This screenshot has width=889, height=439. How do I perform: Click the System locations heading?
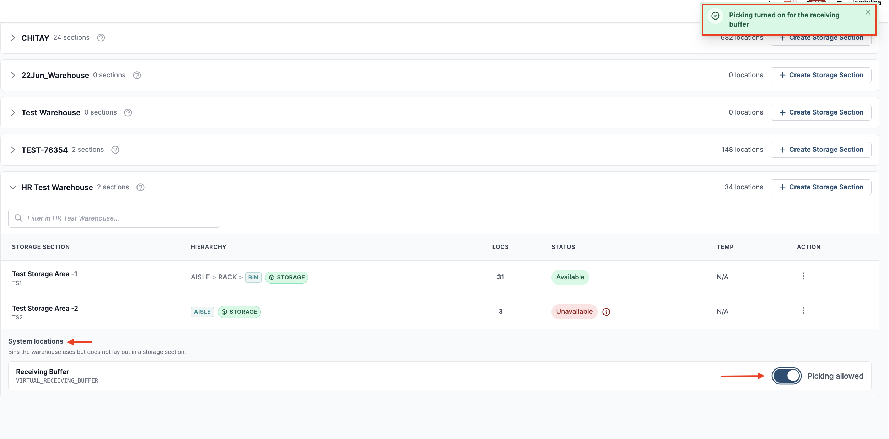pos(36,341)
